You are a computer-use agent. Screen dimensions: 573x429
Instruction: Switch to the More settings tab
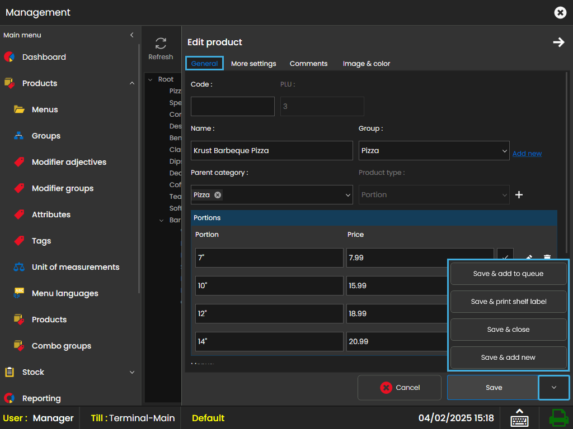point(253,64)
